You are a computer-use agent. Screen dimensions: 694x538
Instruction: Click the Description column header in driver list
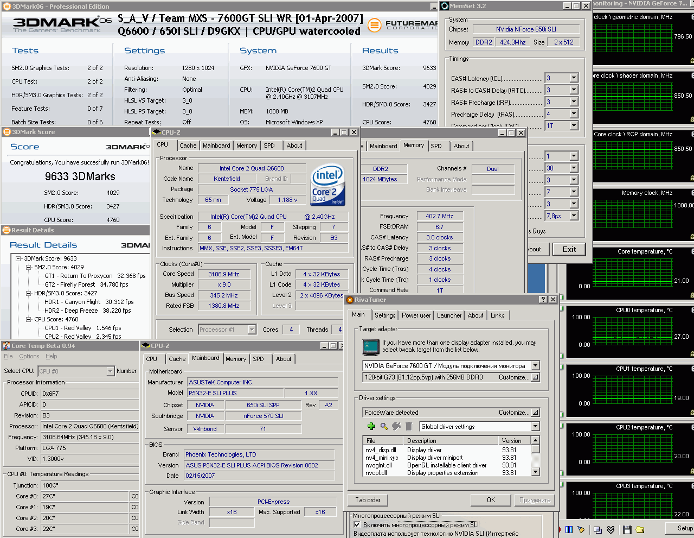452,441
